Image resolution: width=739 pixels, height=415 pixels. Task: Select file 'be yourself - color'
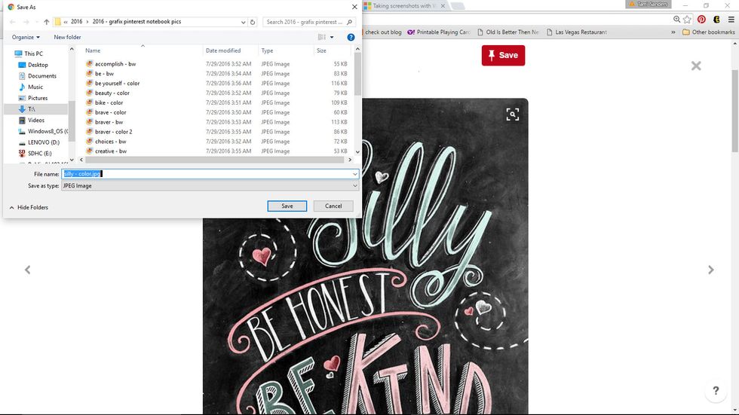[x=118, y=84]
